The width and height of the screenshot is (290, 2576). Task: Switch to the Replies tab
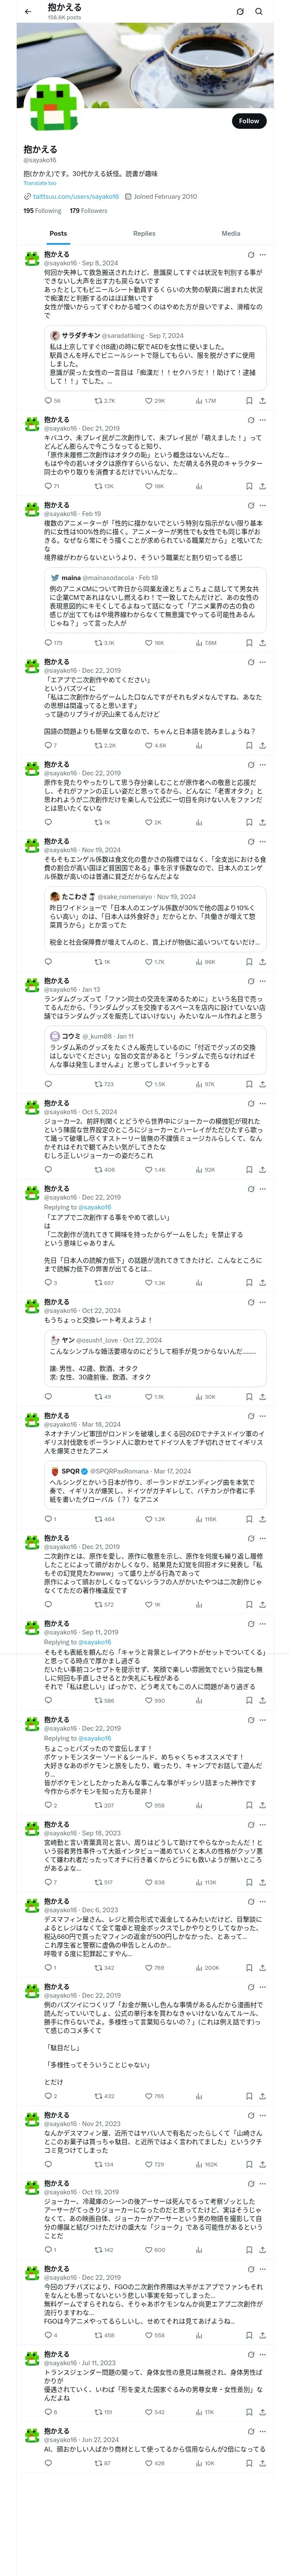[144, 233]
